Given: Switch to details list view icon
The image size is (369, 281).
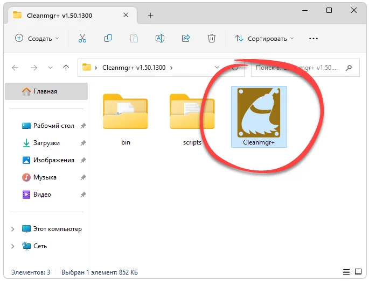Looking at the screenshot, I should pos(346,272).
